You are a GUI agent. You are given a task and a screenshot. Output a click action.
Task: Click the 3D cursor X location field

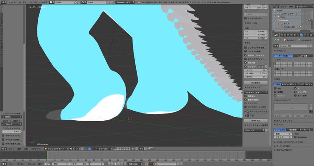256,31
